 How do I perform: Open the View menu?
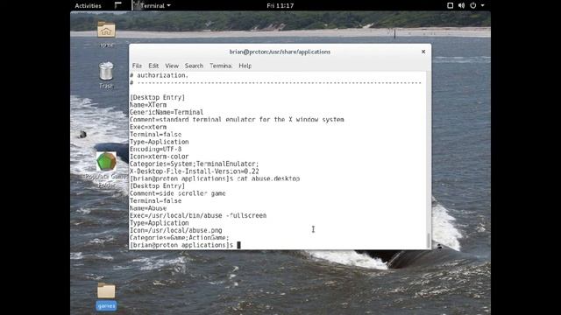point(172,66)
